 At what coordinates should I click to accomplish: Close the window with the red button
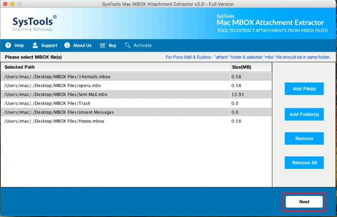[5, 4]
